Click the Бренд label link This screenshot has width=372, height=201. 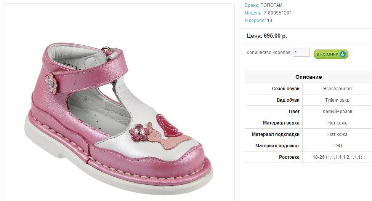[x=252, y=5]
